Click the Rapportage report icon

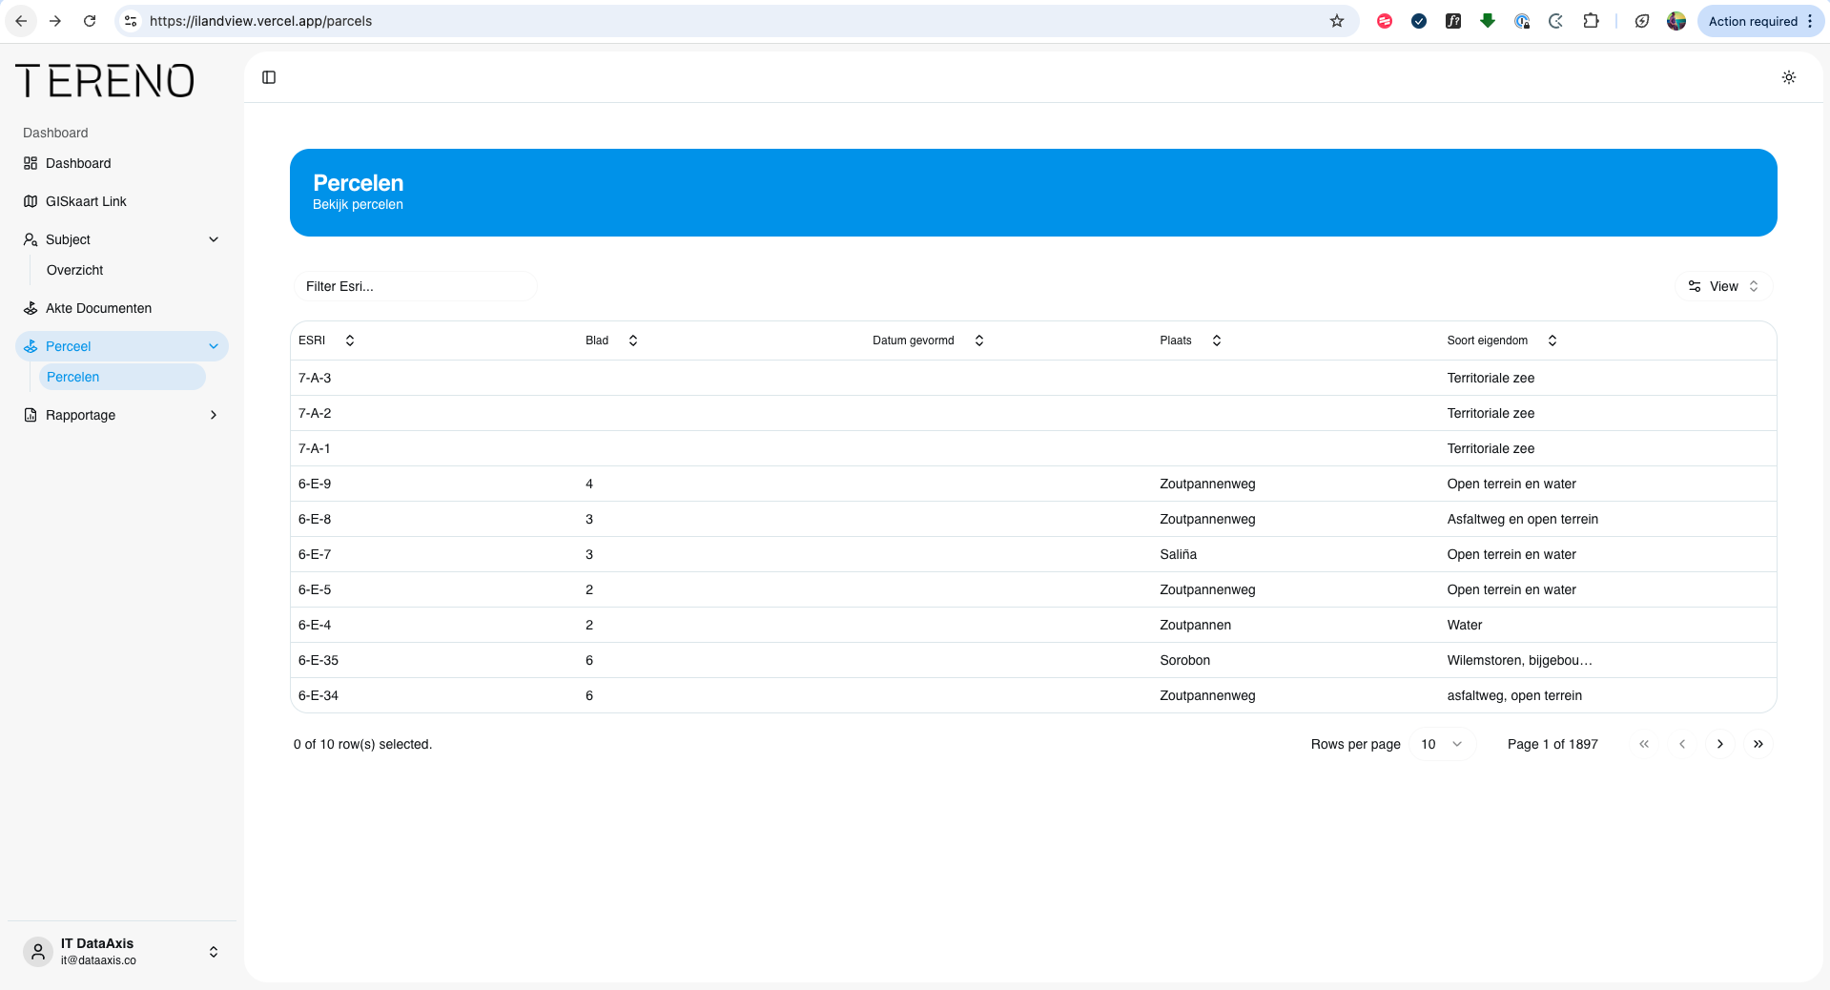(x=31, y=415)
